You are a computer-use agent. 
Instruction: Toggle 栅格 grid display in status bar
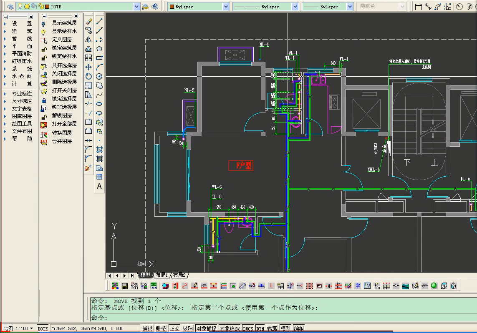point(161,328)
